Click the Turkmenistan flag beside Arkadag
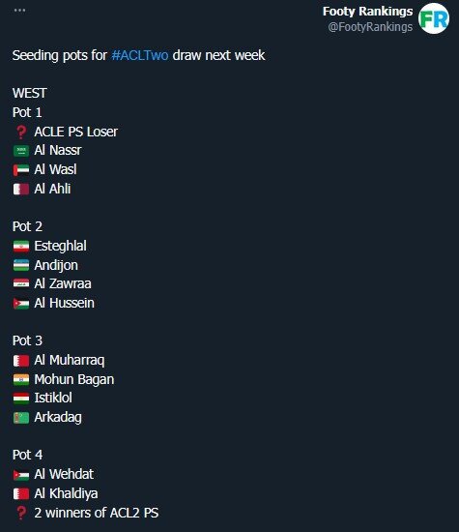 pos(21,418)
